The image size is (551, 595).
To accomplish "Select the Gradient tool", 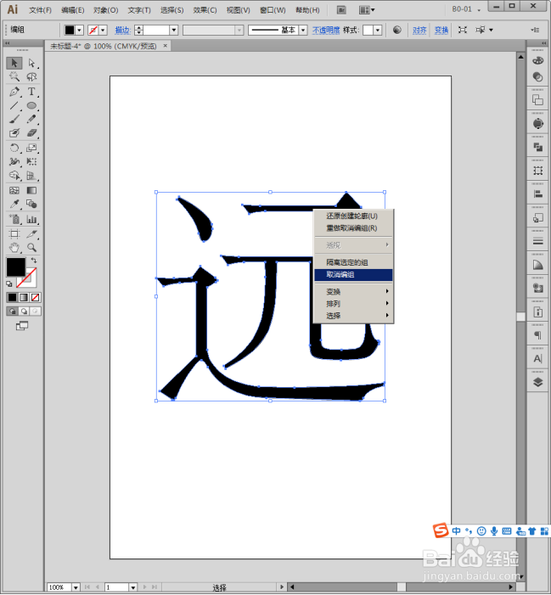I will tap(31, 190).
